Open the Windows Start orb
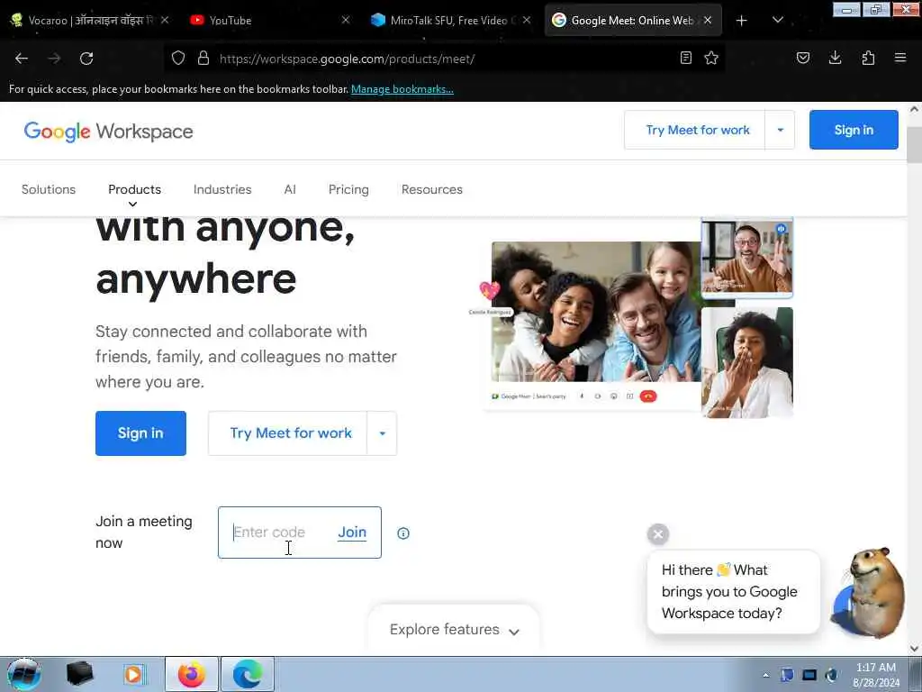This screenshot has width=922, height=692. tap(24, 674)
